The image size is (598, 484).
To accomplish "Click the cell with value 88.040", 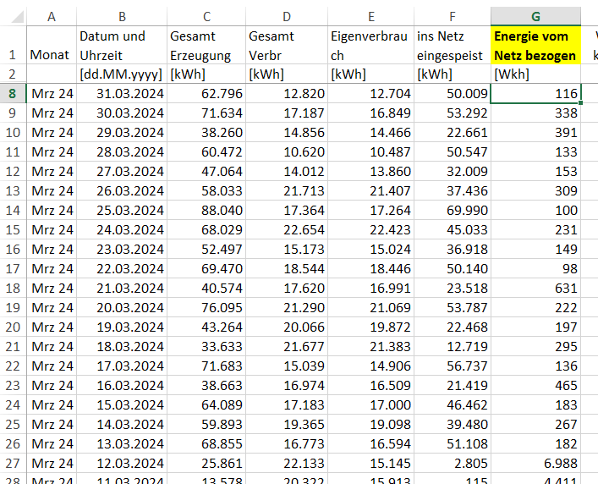I will point(206,210).
